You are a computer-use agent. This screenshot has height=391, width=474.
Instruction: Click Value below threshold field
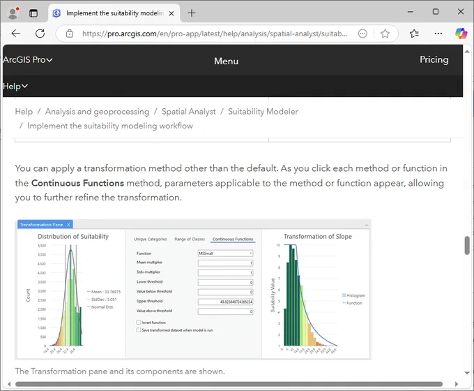225,292
